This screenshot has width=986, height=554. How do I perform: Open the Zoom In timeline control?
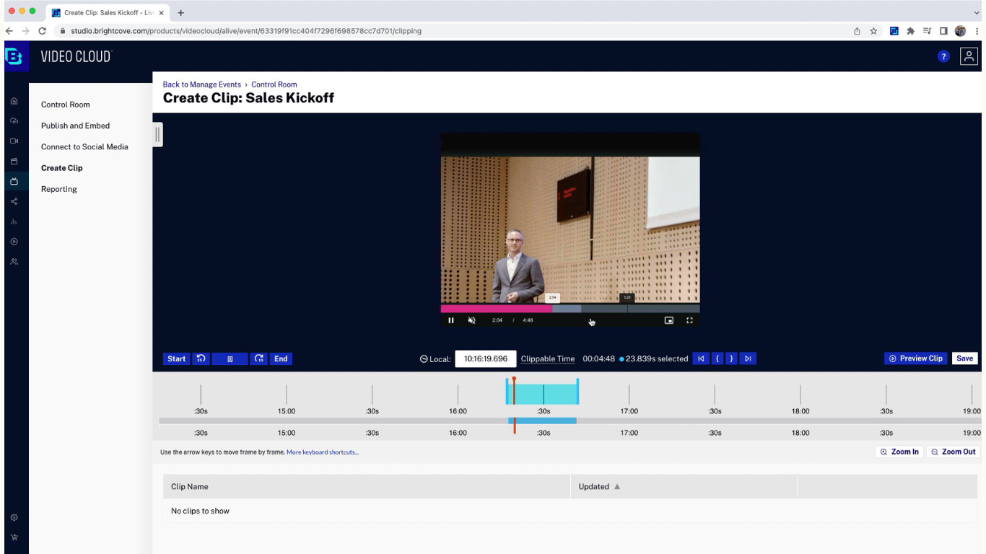[x=899, y=452]
